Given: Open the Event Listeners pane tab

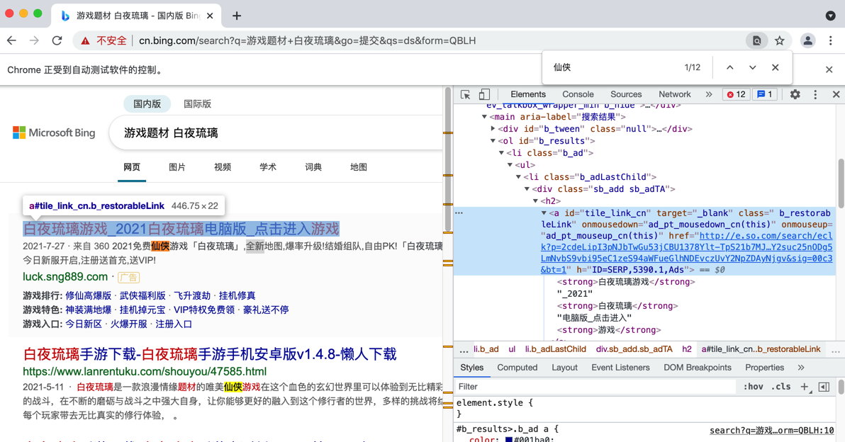Looking at the screenshot, I should (620, 367).
